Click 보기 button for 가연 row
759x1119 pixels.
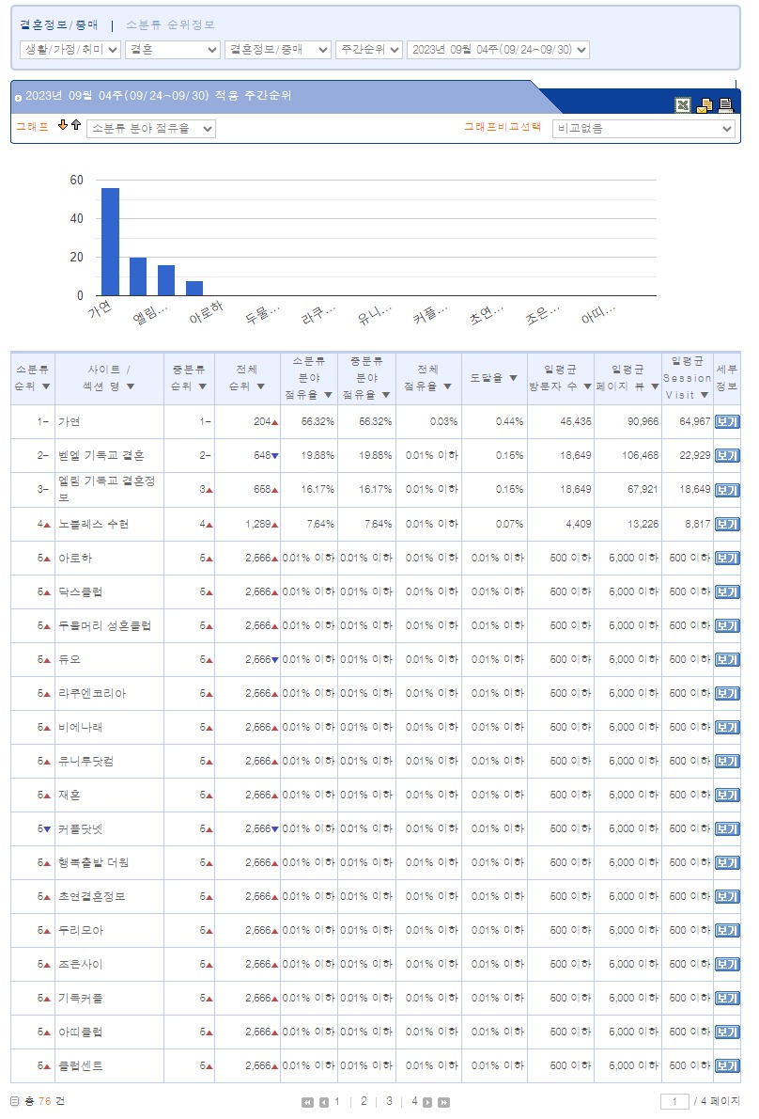[726, 422]
